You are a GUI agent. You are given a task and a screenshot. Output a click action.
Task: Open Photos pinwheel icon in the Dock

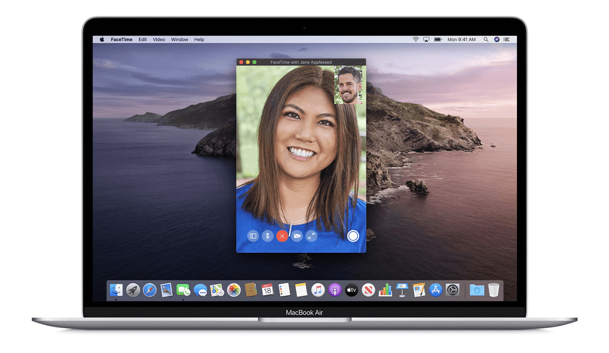pyautogui.click(x=234, y=290)
